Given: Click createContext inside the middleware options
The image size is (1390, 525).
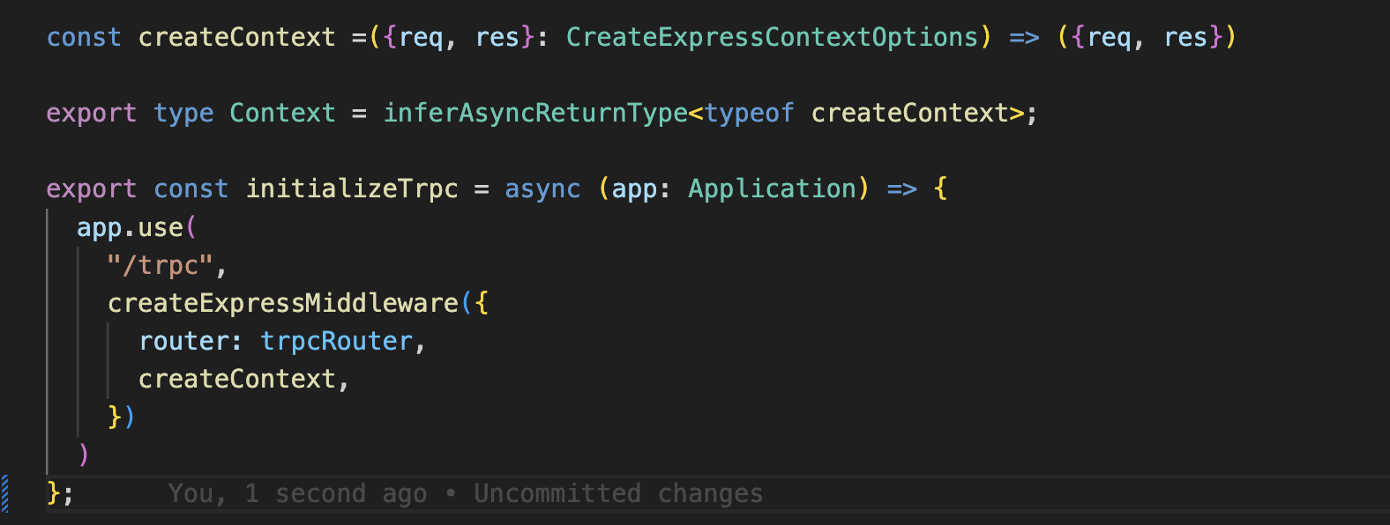Looking at the screenshot, I should pos(236,379).
